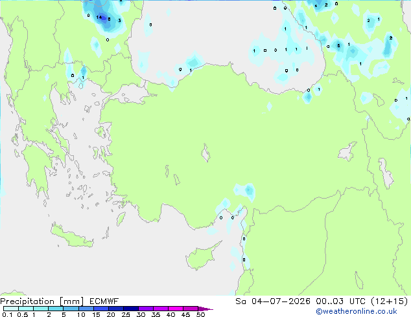Click the lightest 0.1–0.5 mm legend swatch

[11, 309]
